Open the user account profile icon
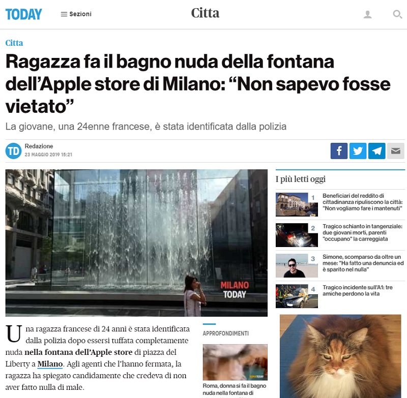This screenshot has width=407, height=398. pyautogui.click(x=367, y=14)
